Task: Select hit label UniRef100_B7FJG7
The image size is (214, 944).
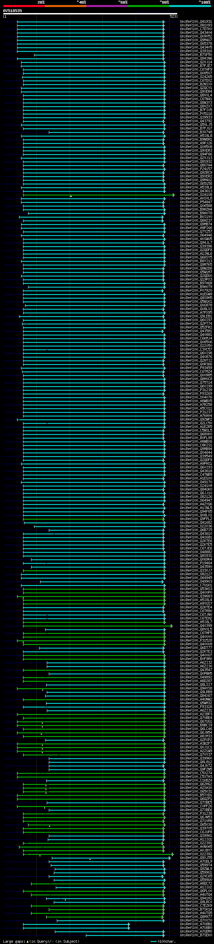Action: click(x=196, y=128)
